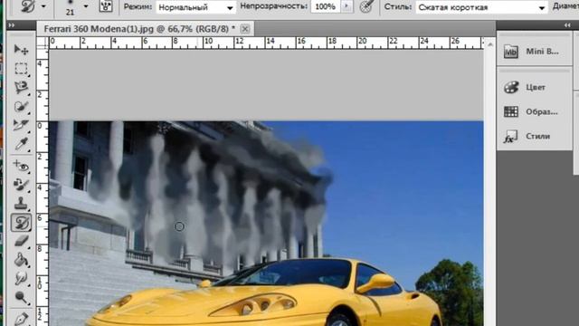Open the Образцы swatches panel icon

[511, 111]
